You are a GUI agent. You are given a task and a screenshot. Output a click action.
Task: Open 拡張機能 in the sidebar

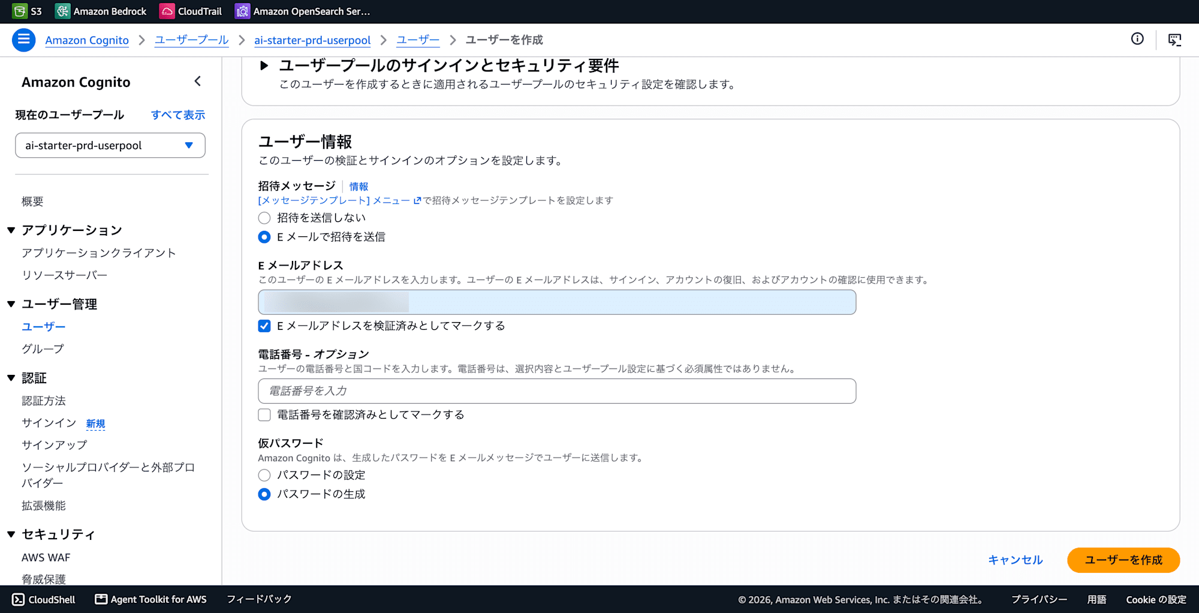(x=44, y=506)
